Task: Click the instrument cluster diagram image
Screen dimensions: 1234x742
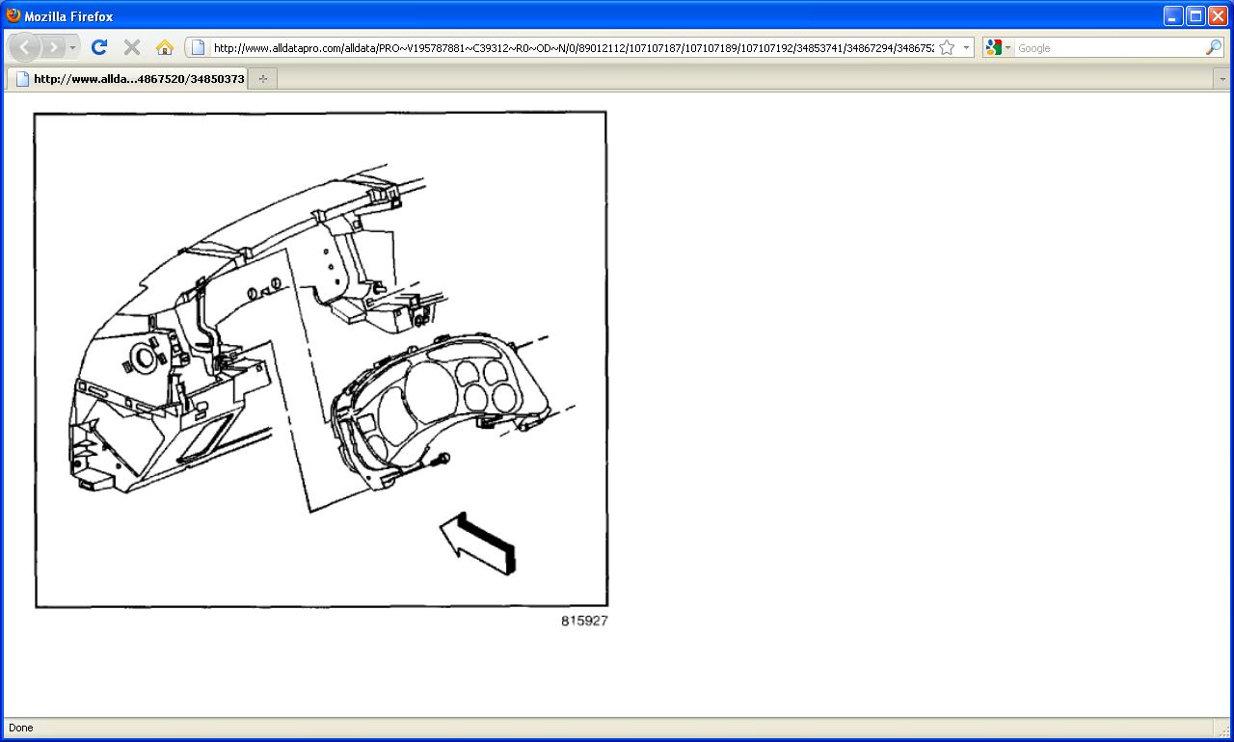Action: (321, 359)
